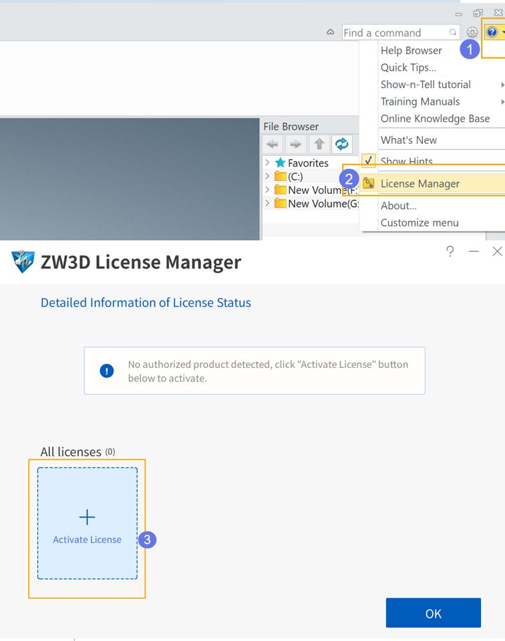
Task: Click the File Browser panel title
Action: (x=291, y=127)
